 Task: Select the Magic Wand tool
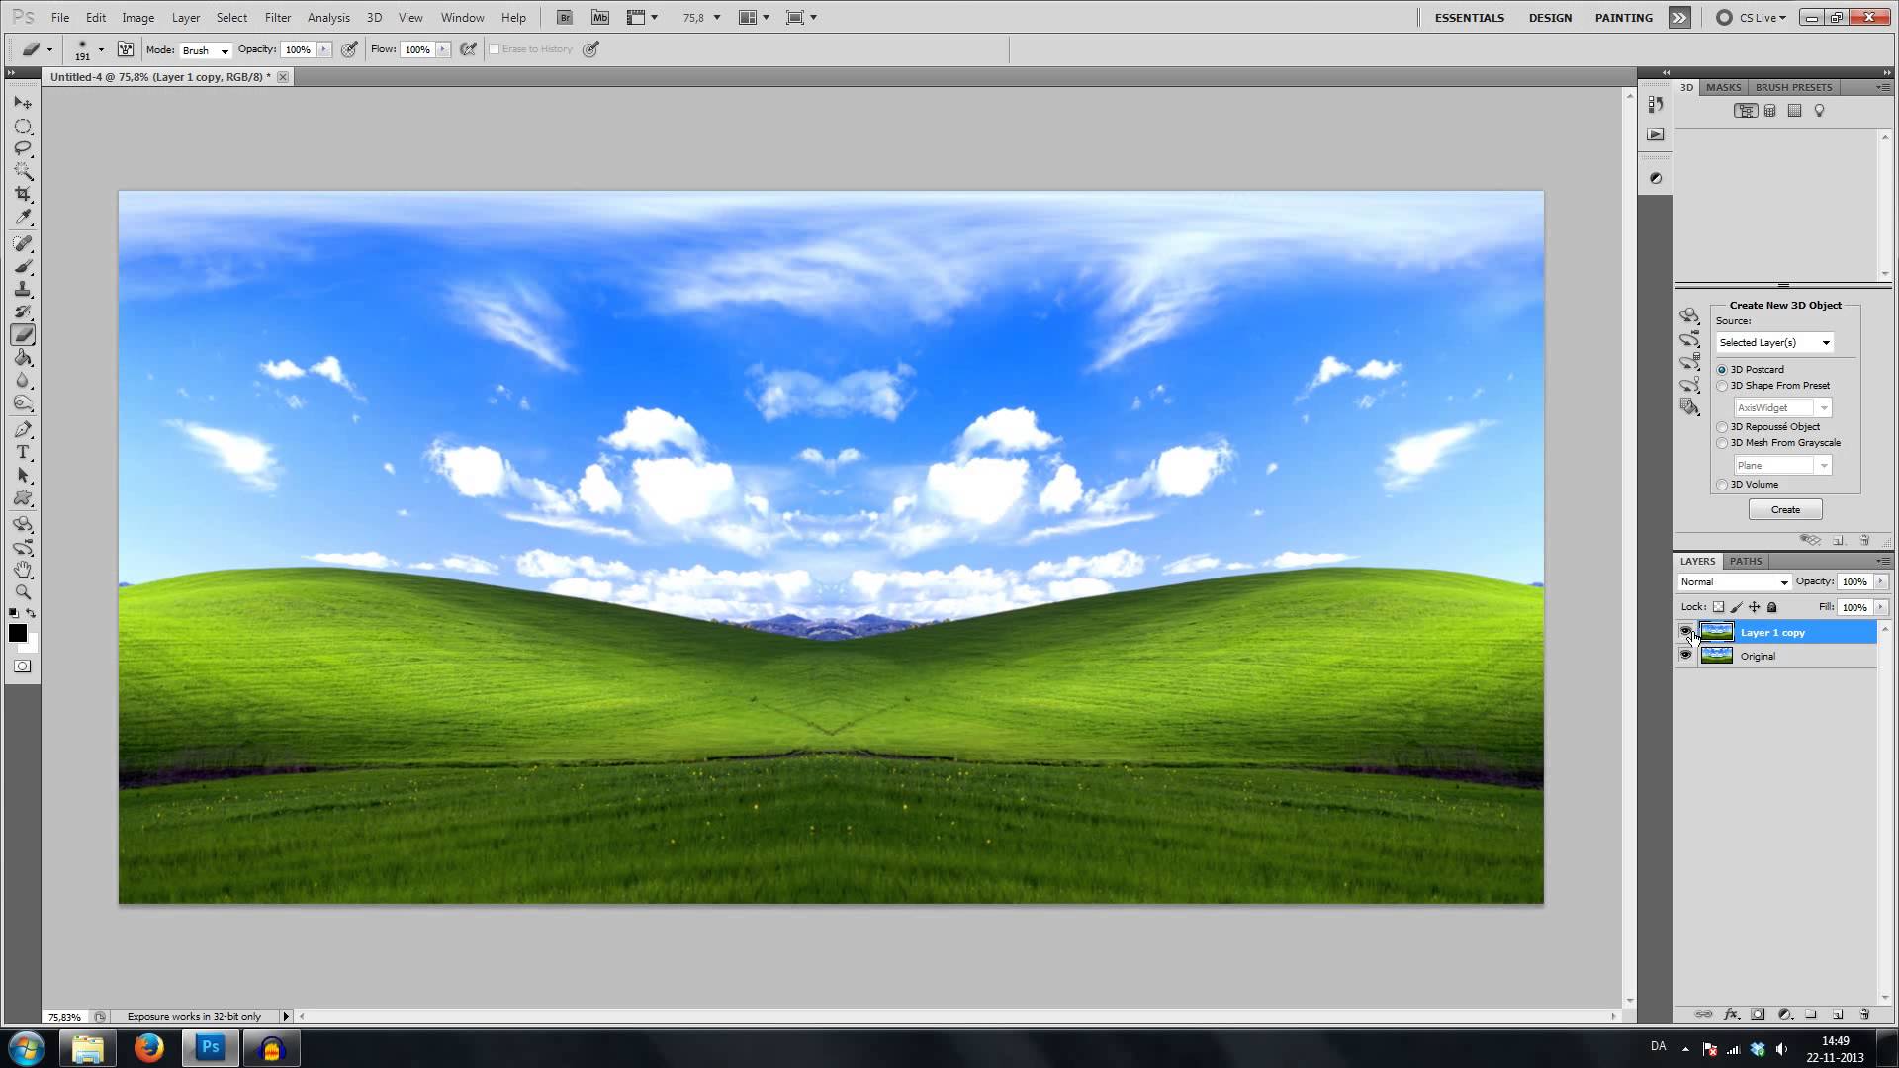[x=23, y=171]
